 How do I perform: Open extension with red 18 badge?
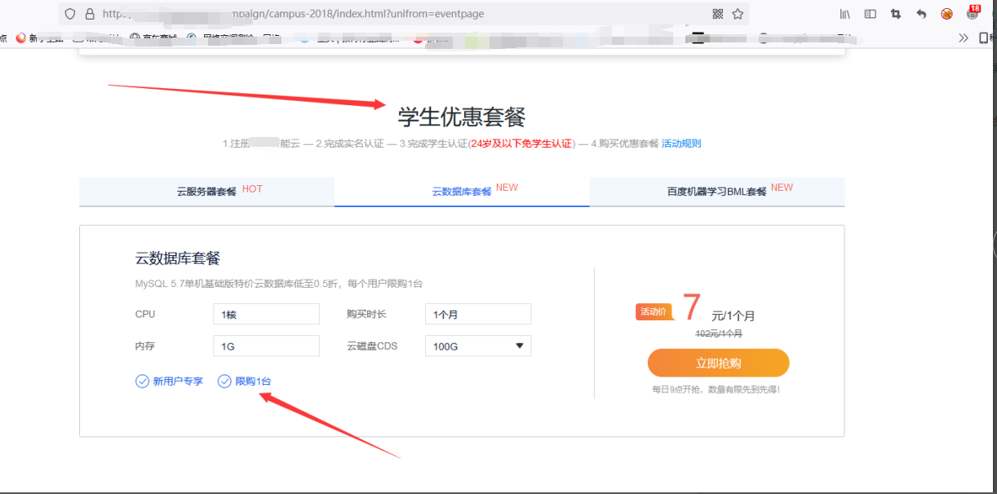pyautogui.click(x=972, y=13)
